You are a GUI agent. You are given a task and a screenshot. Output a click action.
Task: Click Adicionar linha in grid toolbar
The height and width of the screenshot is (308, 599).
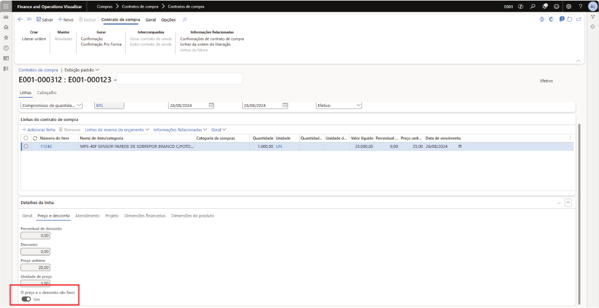click(39, 129)
